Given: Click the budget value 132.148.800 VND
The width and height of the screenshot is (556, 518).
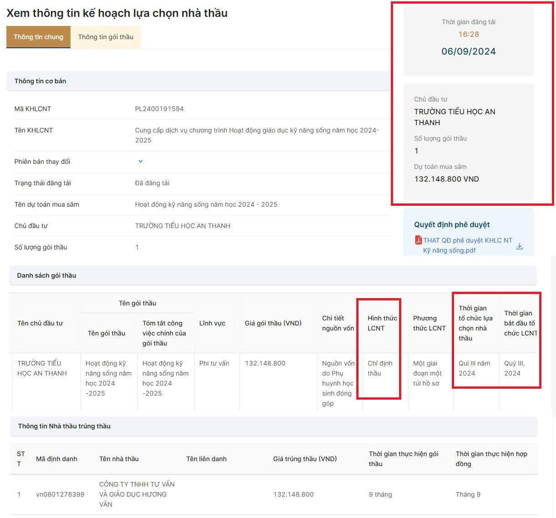Looking at the screenshot, I should pyautogui.click(x=447, y=179).
